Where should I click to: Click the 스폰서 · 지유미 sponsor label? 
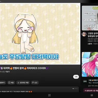93,44
